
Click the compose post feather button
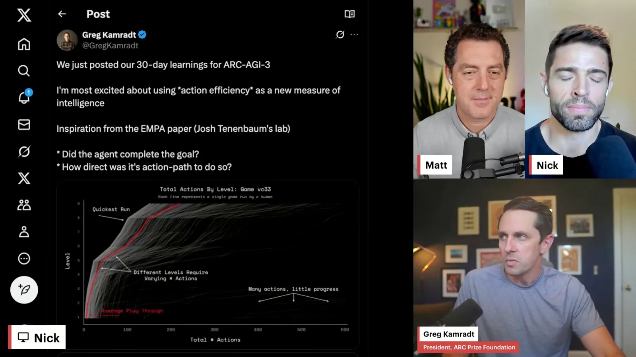24,290
